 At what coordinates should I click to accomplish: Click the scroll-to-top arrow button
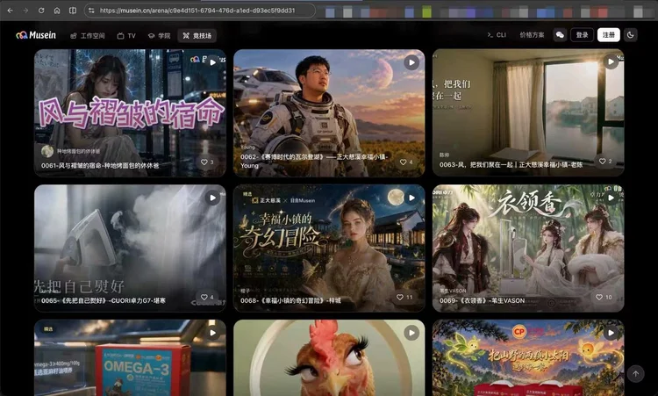636,373
